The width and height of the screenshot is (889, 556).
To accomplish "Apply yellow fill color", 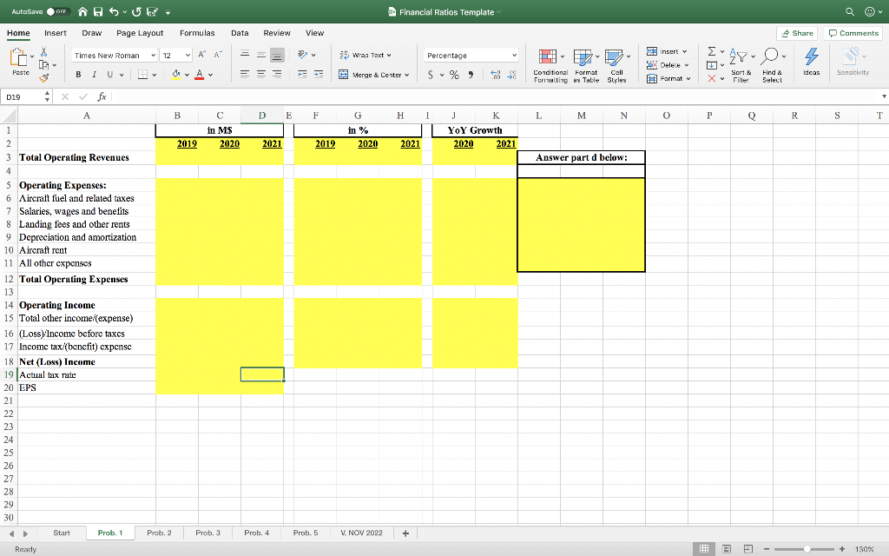I will click(x=175, y=75).
